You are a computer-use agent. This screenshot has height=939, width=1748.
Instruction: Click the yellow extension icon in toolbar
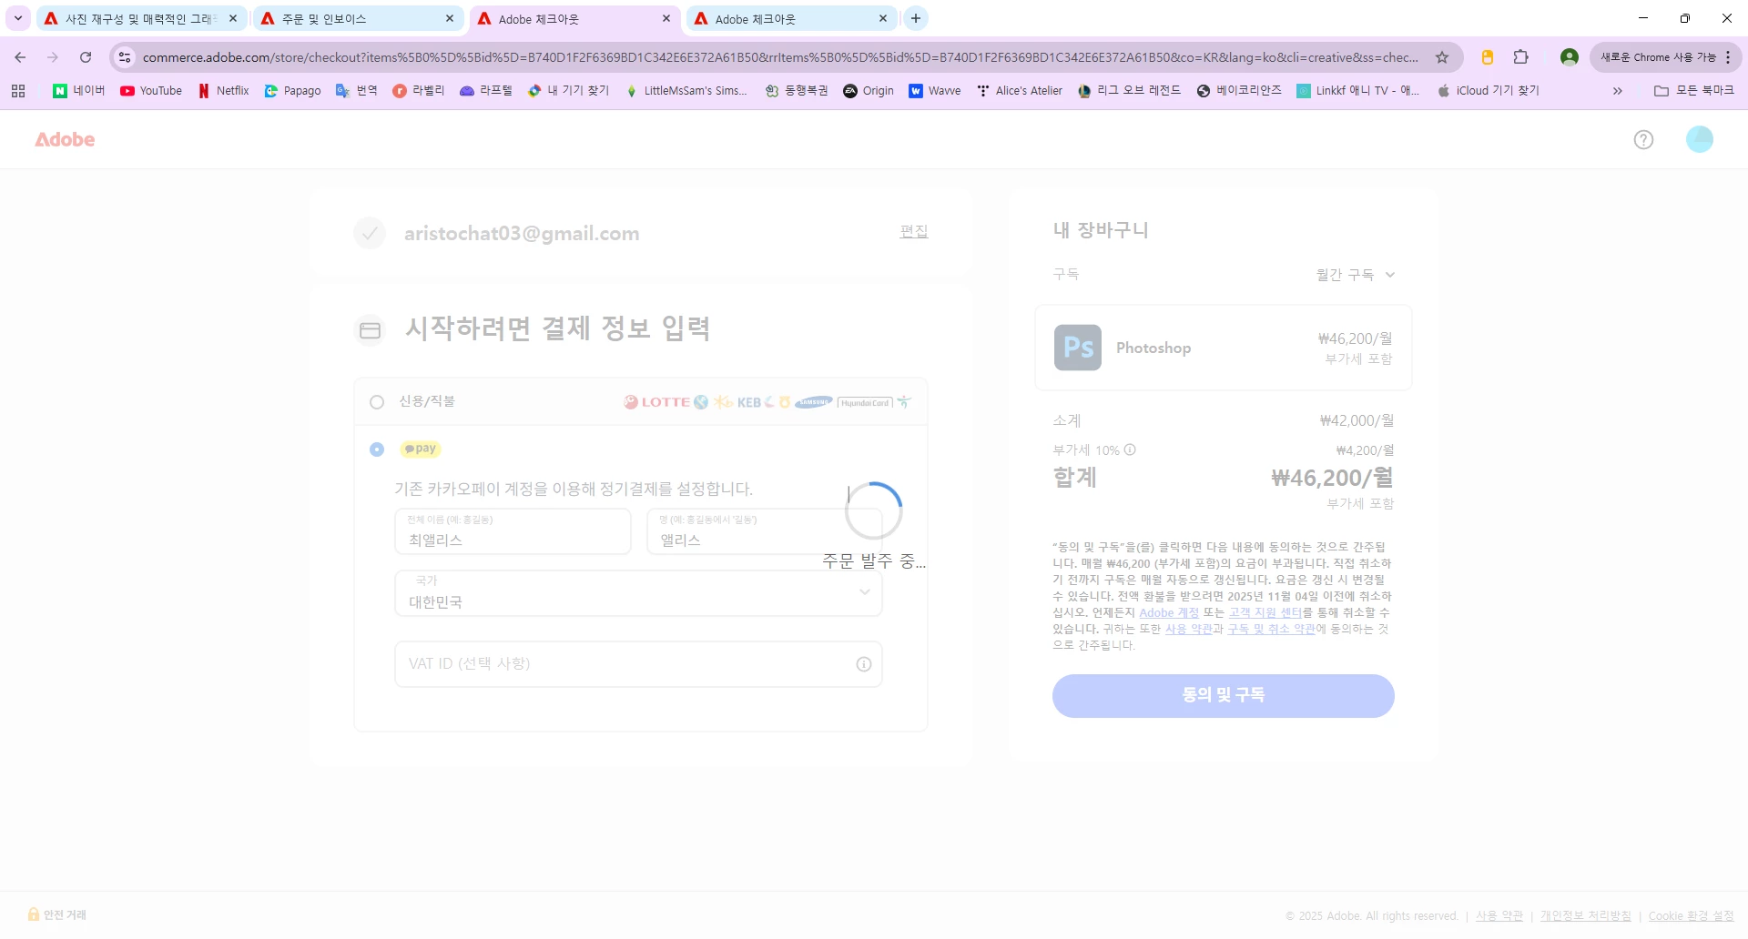coord(1487,57)
